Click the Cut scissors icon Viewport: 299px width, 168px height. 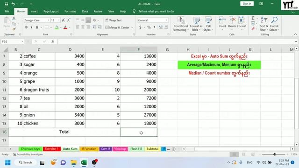14,18
